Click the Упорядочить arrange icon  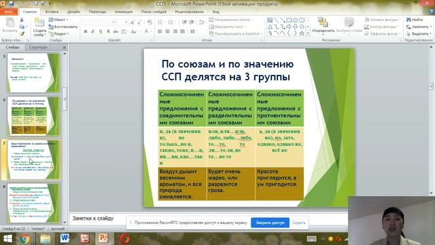pyautogui.click(x=323, y=22)
